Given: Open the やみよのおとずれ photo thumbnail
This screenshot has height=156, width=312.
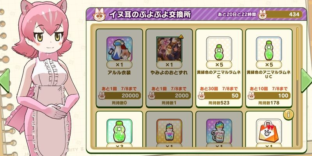Looking at the screenshot, I should point(169,49).
